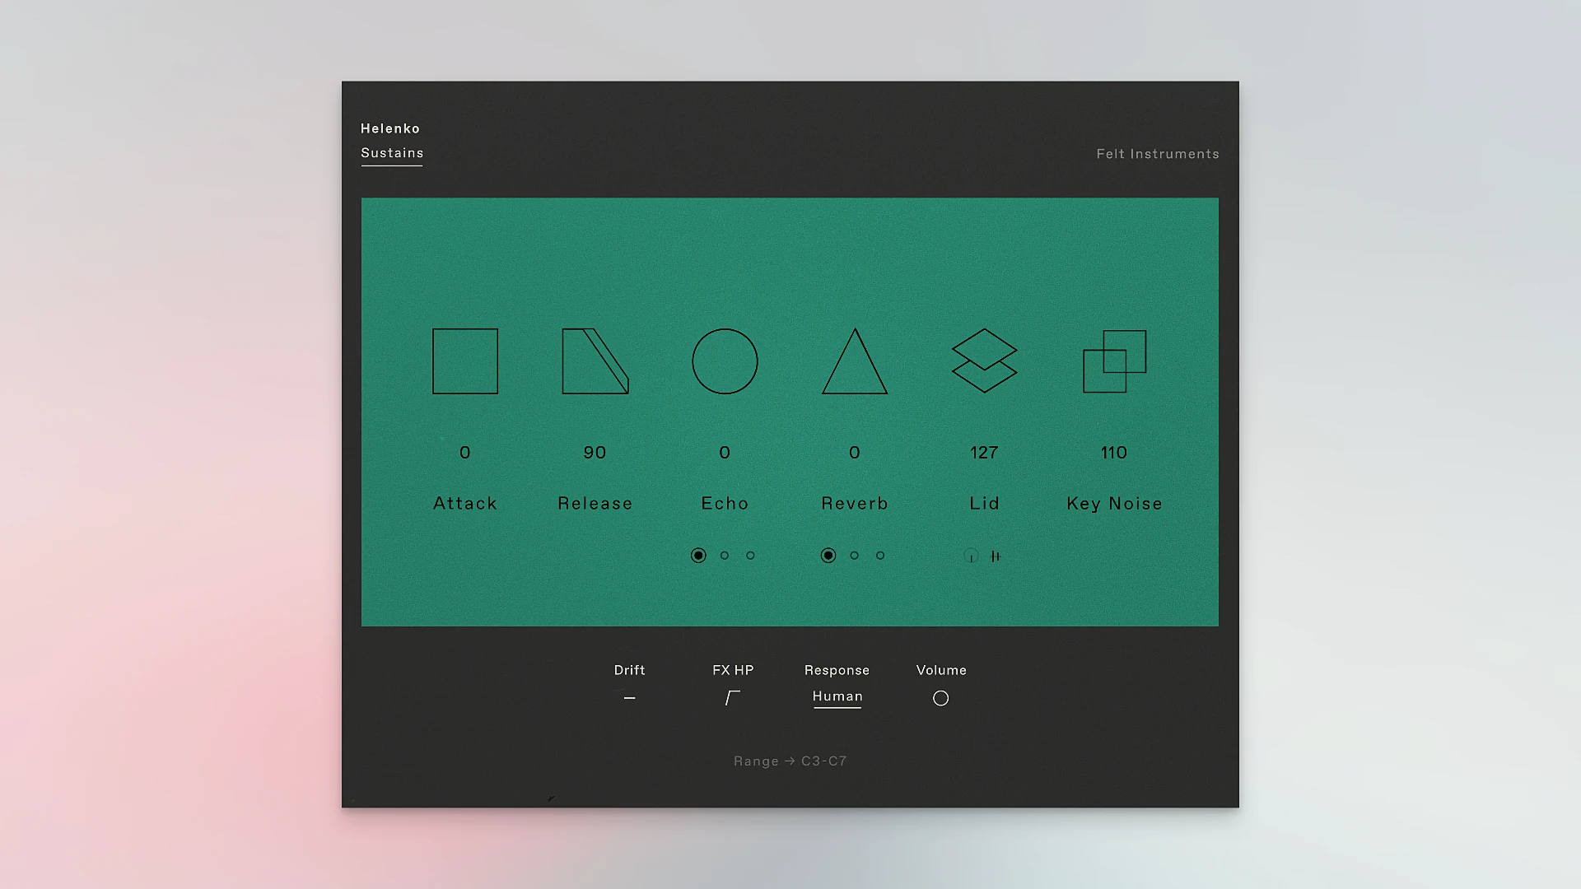The height and width of the screenshot is (889, 1581).
Task: Open the Felt Instruments link
Action: point(1158,154)
